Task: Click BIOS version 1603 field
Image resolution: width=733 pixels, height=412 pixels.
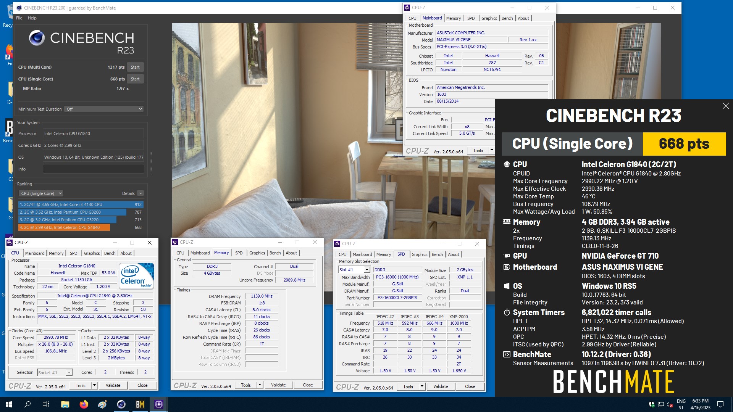Action: tap(492, 94)
